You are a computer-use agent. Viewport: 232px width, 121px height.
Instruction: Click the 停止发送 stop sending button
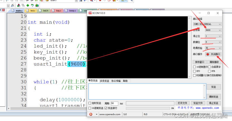[214, 103]
